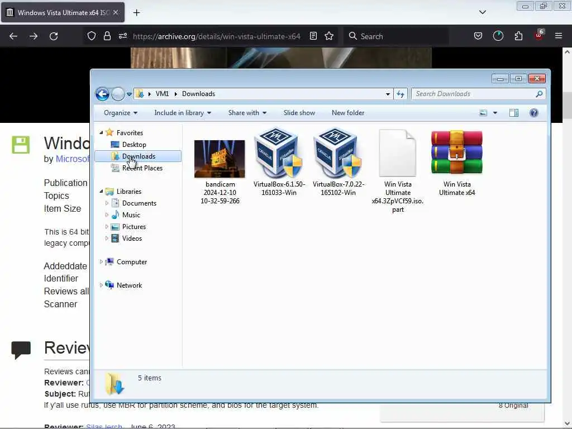Select bandicam 2024-12-10 video thumbnail

click(x=220, y=159)
